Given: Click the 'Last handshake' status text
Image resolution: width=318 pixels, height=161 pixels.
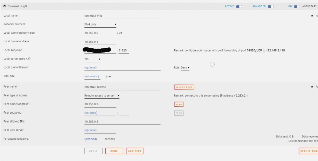Looking at the screenshot, I should pyautogui.click(x=303, y=141).
